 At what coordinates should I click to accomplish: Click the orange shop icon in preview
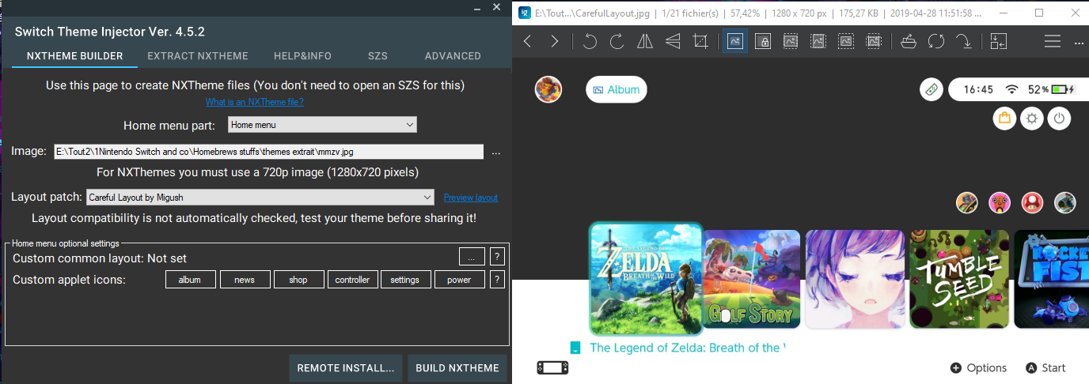point(1005,119)
